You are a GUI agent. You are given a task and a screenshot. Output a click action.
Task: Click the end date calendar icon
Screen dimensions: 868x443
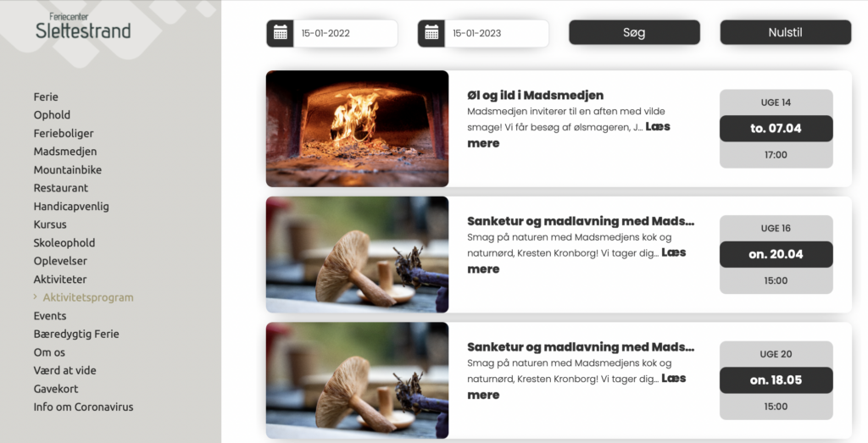click(431, 33)
